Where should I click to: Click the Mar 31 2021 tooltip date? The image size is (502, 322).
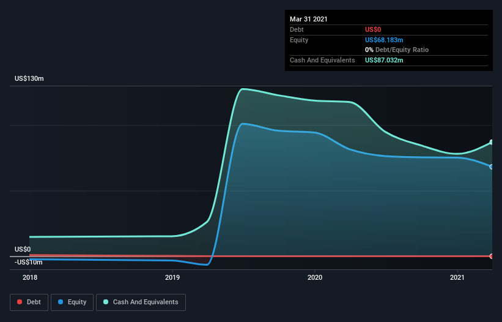(x=309, y=19)
